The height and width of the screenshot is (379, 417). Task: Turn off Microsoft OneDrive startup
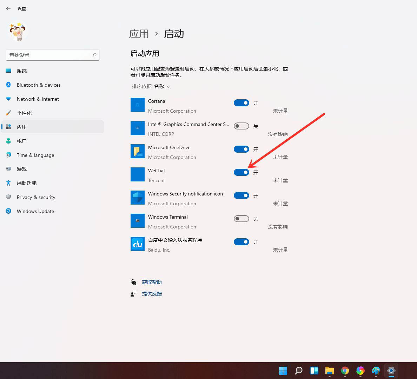coord(241,149)
